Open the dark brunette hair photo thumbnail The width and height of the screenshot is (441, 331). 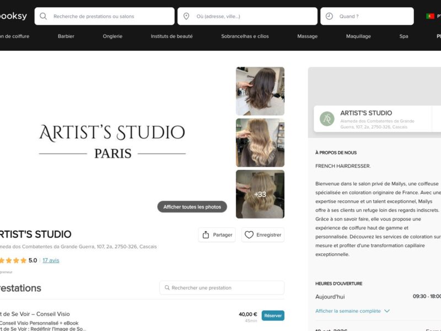point(260,91)
